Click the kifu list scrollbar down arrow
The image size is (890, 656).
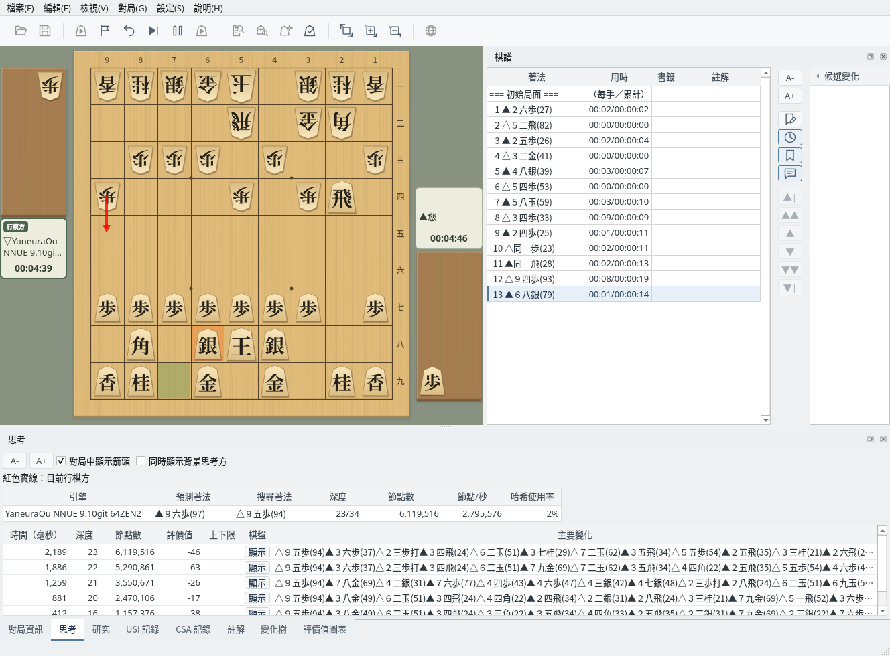765,420
